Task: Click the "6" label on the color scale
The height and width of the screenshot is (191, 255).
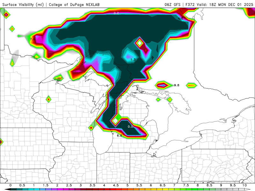Action: 151,185
